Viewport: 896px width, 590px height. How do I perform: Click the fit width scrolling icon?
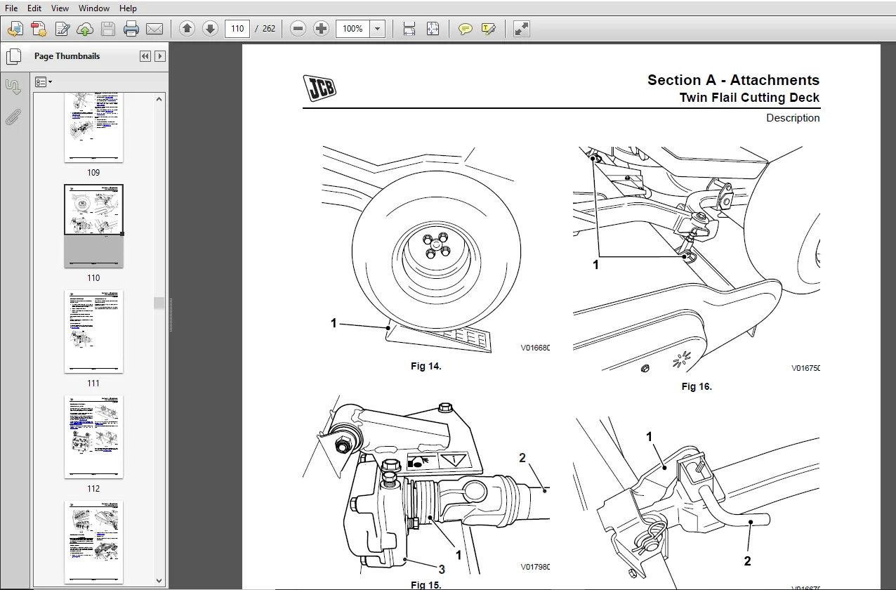click(x=409, y=29)
